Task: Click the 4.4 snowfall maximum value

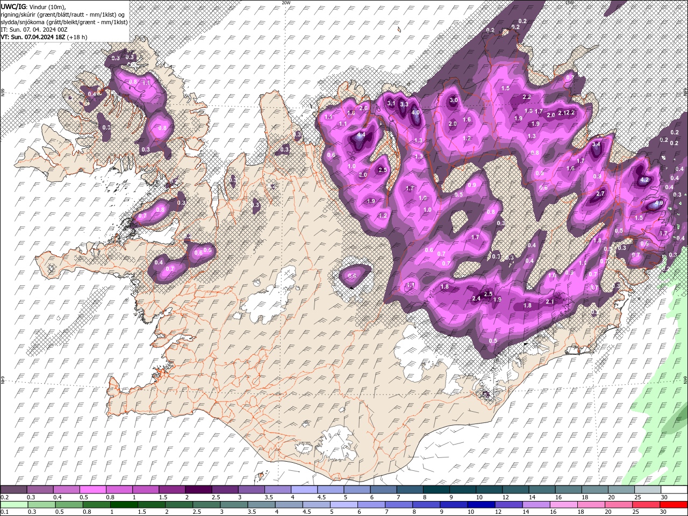Action: tap(361, 135)
